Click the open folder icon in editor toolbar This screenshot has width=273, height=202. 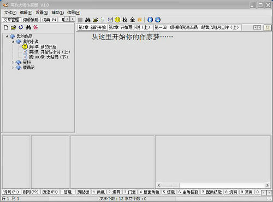(95, 20)
